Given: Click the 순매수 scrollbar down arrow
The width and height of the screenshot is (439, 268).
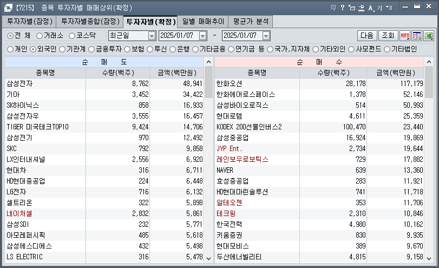Looking at the screenshot, I should tap(429, 258).
